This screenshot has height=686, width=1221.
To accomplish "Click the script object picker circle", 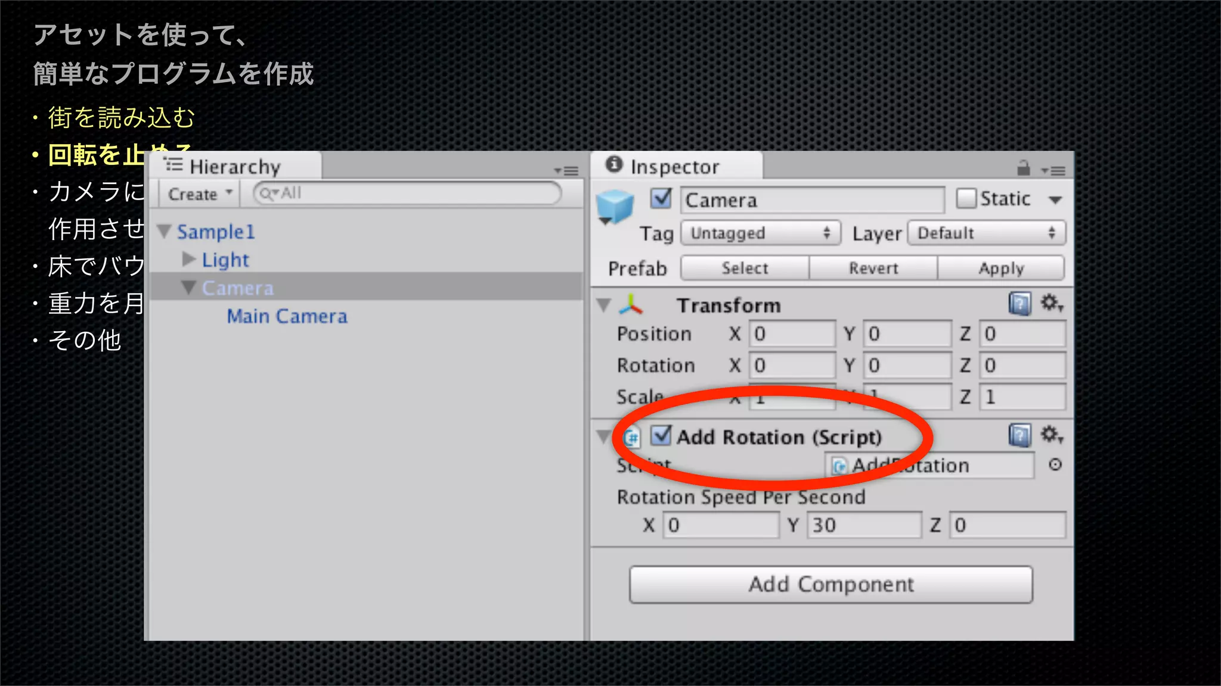I will tap(1055, 464).
